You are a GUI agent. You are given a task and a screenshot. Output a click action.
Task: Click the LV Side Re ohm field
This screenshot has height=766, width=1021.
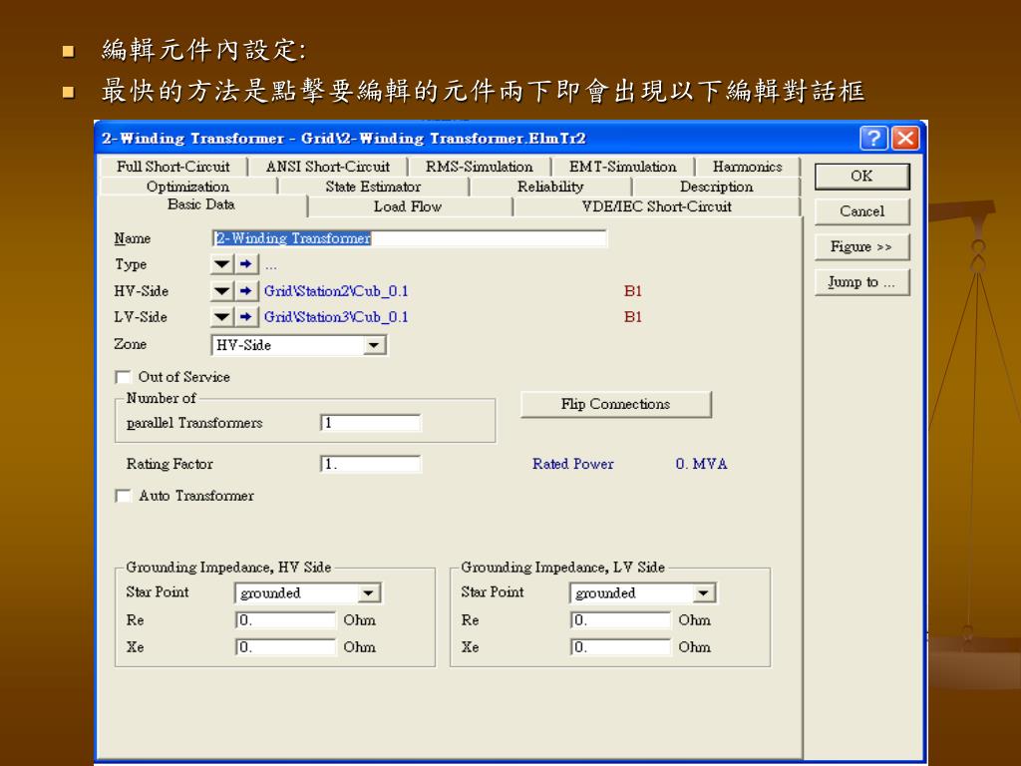pyautogui.click(x=620, y=620)
